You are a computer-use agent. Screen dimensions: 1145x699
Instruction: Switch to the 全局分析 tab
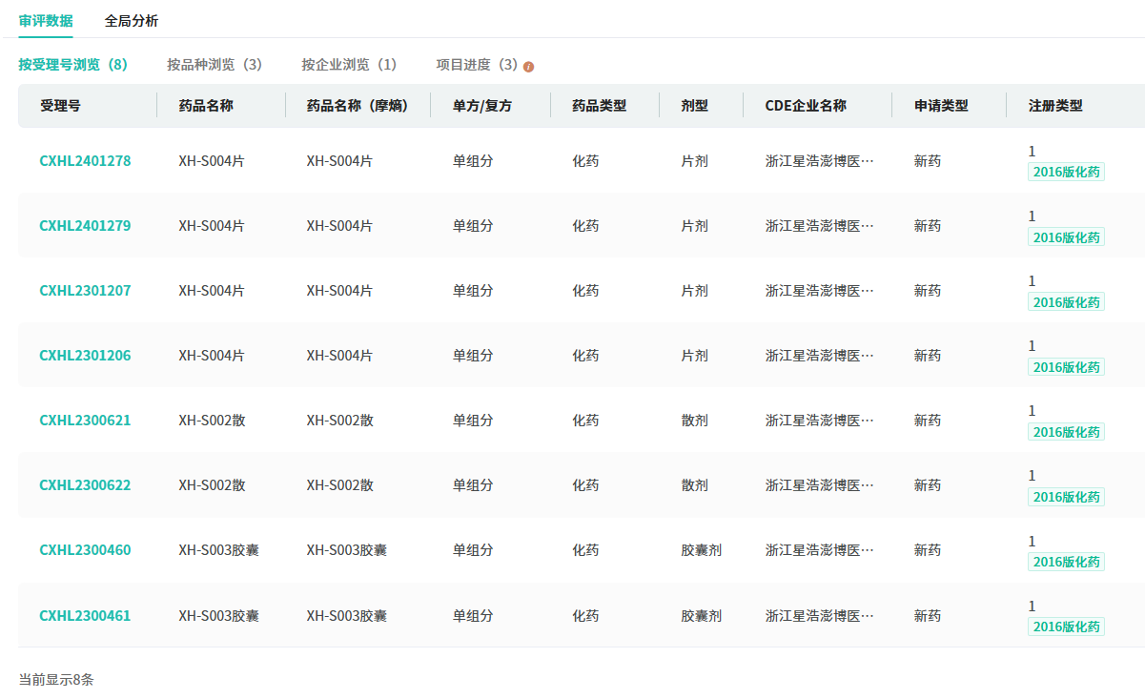tap(132, 20)
